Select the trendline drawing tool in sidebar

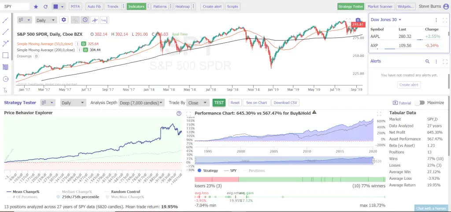[5, 20]
